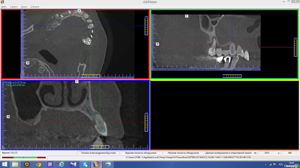Open the Справка menu
300x168 pixels.
pyautogui.click(x=35, y=7)
